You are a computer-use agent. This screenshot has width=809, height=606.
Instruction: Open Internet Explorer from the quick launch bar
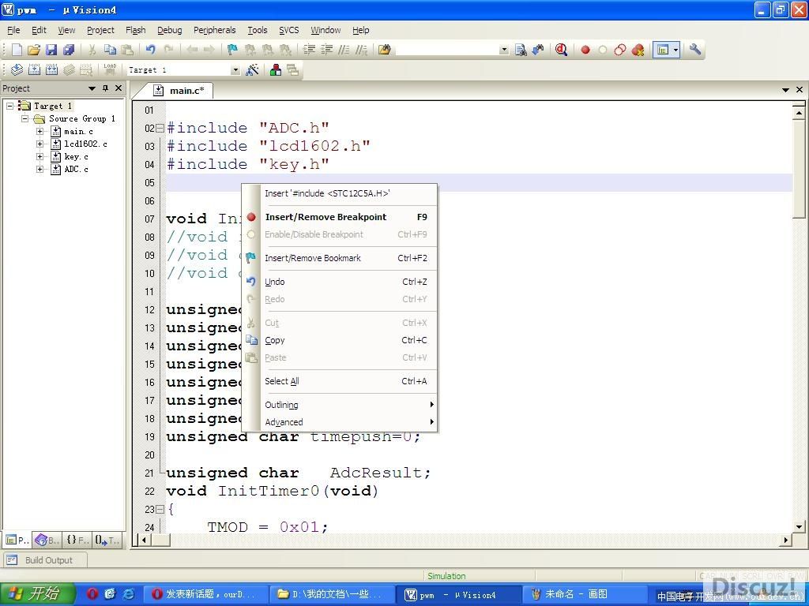tap(129, 594)
